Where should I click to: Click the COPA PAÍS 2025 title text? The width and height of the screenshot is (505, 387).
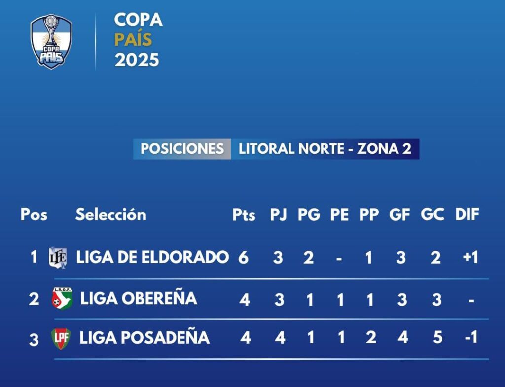138,39
